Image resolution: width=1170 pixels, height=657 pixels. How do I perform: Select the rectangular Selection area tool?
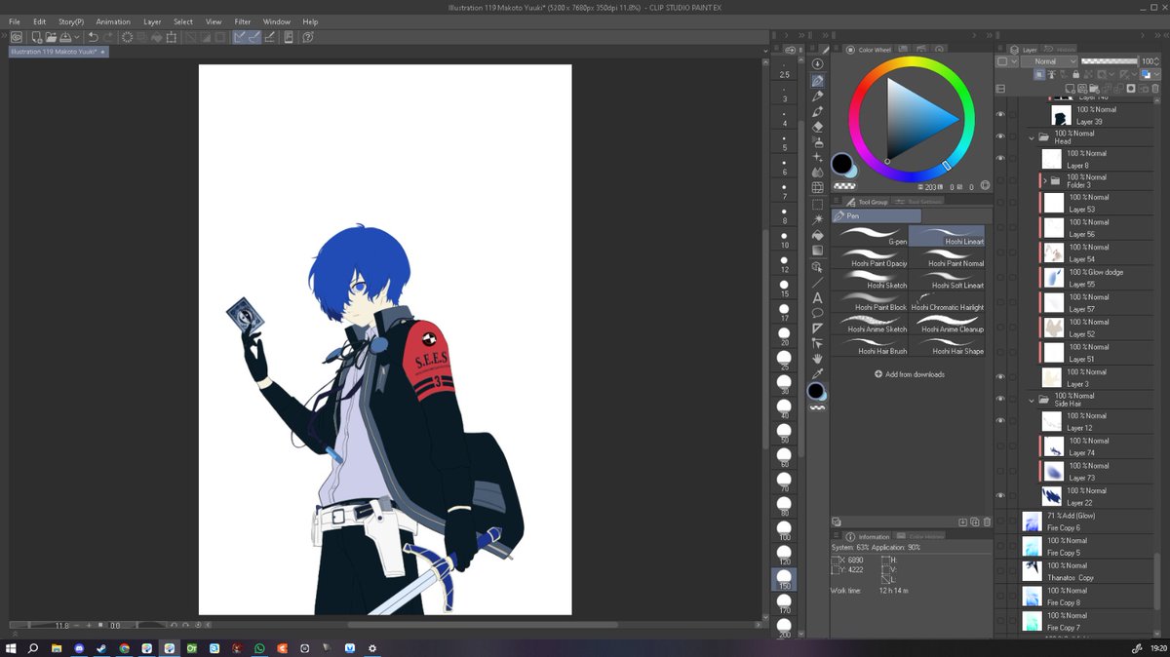point(817,204)
